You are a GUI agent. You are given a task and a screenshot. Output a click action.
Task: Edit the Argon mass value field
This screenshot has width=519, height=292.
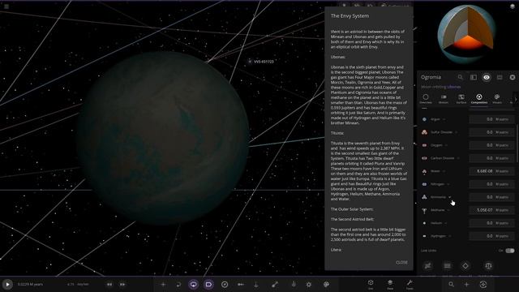click(x=491, y=119)
